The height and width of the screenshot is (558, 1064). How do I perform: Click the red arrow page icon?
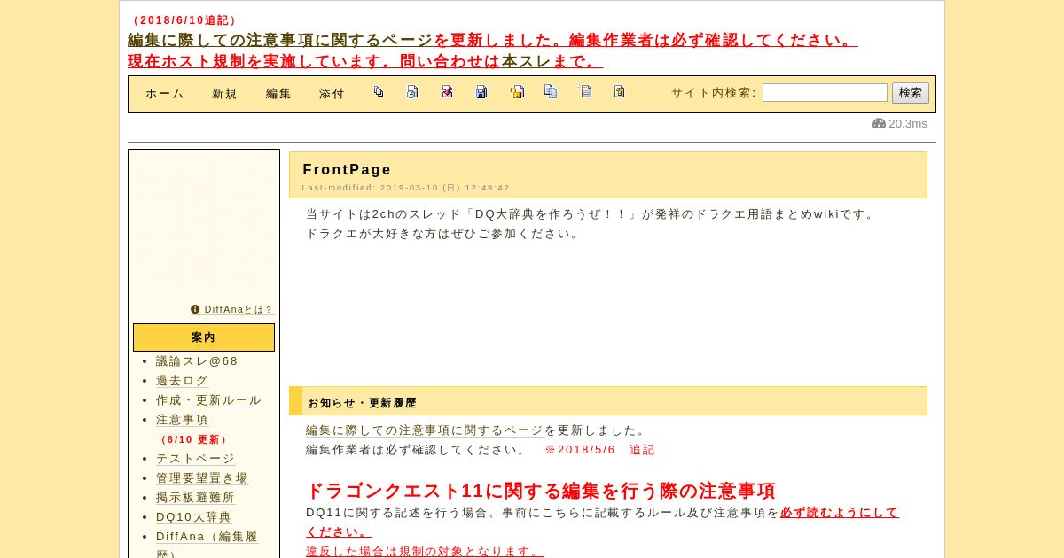[x=447, y=91]
